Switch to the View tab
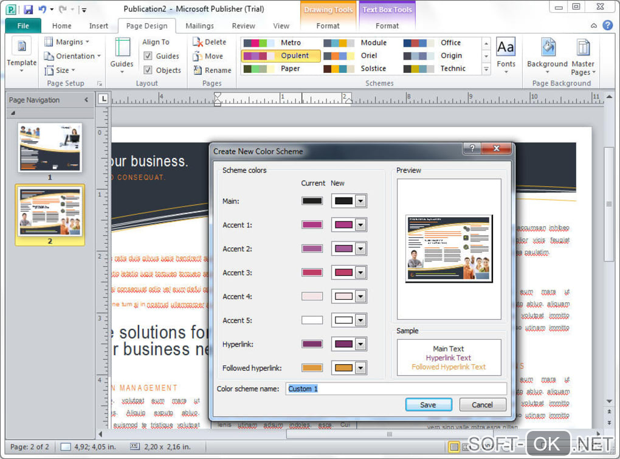The height and width of the screenshot is (459, 620). coord(281,26)
